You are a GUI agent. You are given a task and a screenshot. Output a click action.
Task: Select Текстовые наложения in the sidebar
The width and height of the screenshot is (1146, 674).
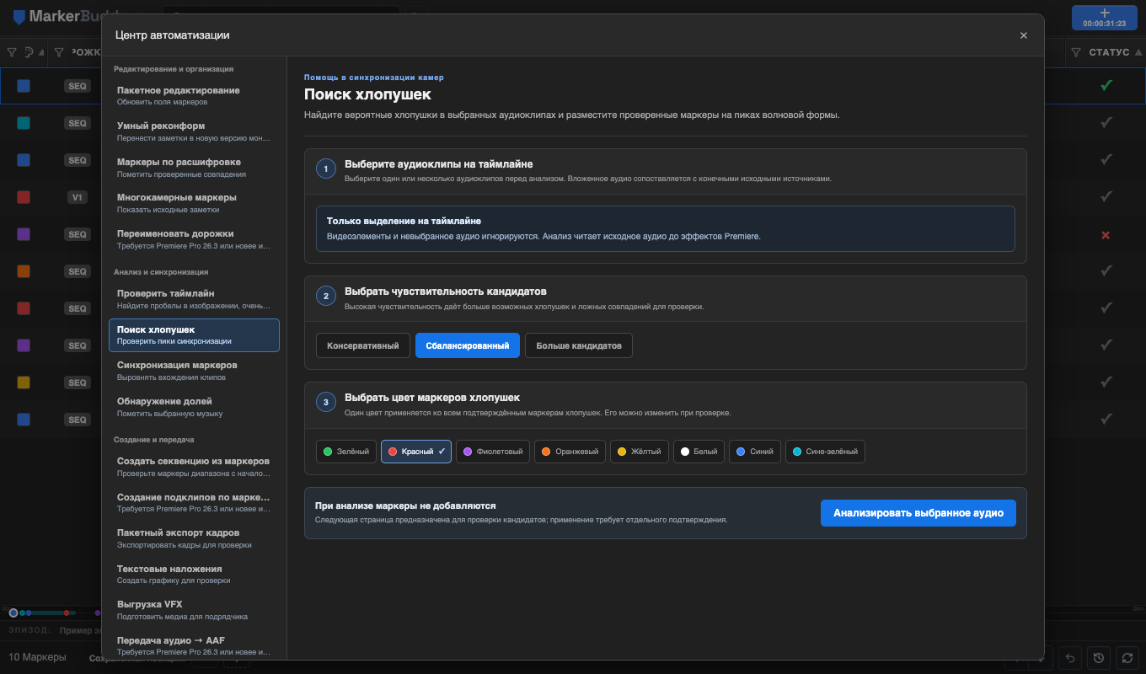tap(194, 574)
